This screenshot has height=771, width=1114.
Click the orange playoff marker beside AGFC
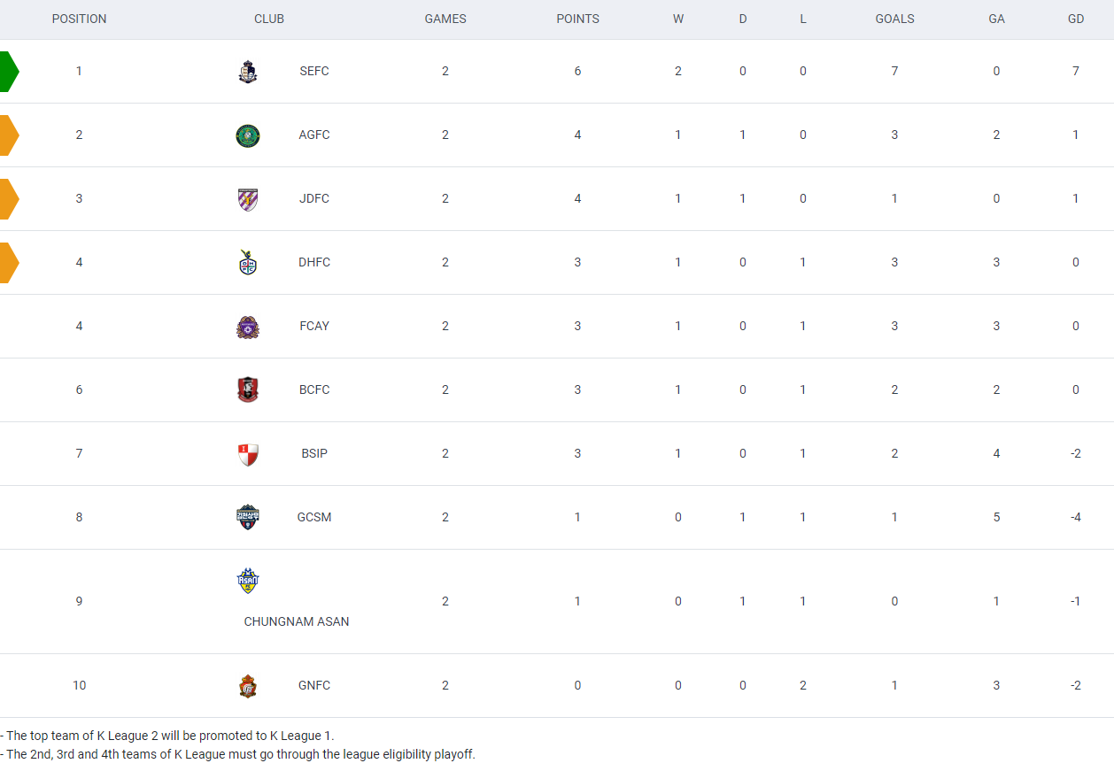point(8,135)
